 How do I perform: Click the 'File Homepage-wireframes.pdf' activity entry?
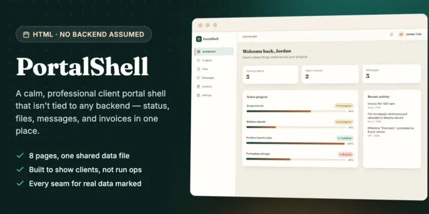point(387,117)
